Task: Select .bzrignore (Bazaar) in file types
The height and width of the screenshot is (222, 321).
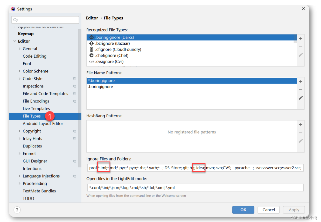Action: [113, 43]
